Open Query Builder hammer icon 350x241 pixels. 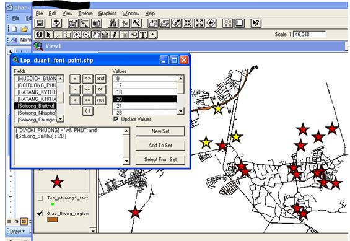click(x=136, y=23)
